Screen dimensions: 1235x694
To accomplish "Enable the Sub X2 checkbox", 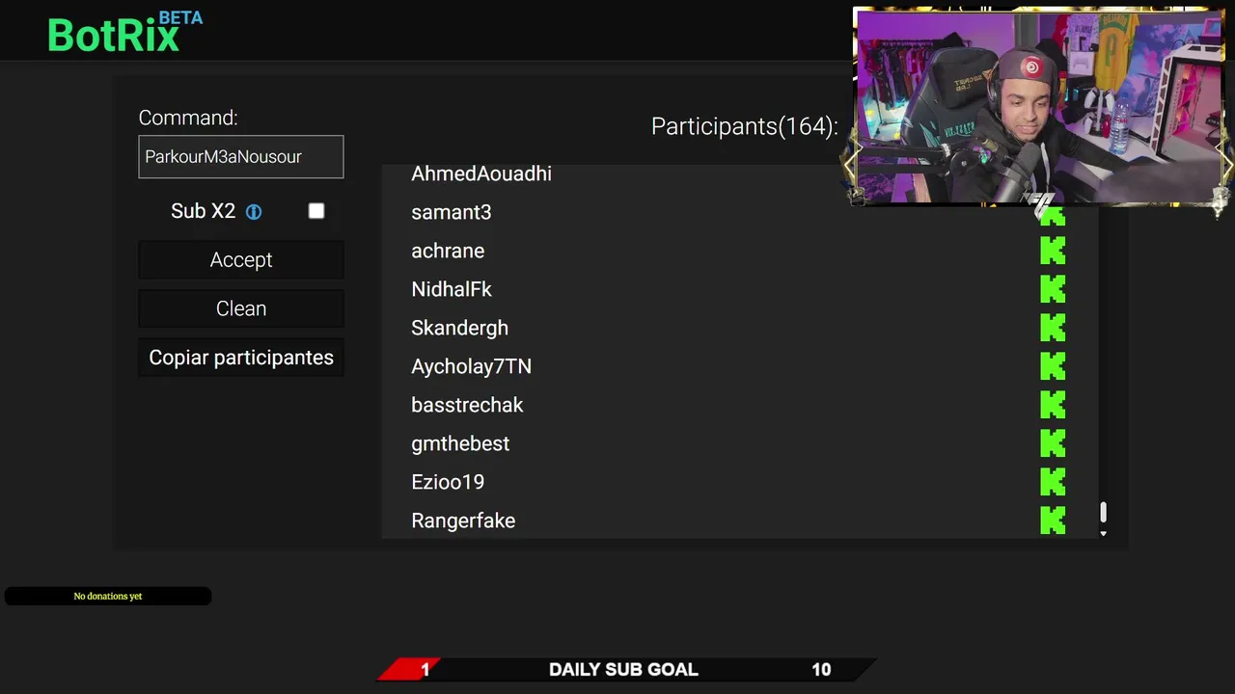I will 316,211.
